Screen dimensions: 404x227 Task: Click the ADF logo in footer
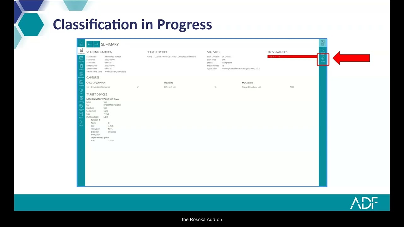[364, 203]
